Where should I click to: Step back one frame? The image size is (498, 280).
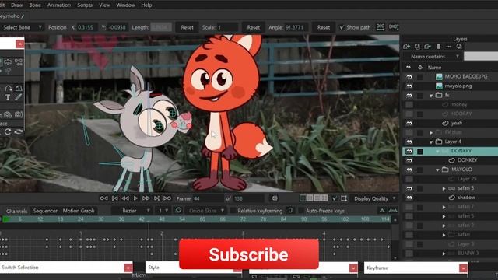(x=125, y=198)
